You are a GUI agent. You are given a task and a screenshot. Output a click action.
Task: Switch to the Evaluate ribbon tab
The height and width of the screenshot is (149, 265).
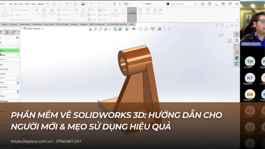tap(83, 24)
